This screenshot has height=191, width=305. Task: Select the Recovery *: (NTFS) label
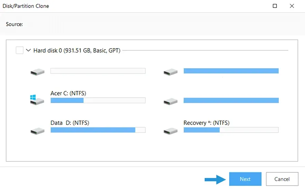point(206,123)
